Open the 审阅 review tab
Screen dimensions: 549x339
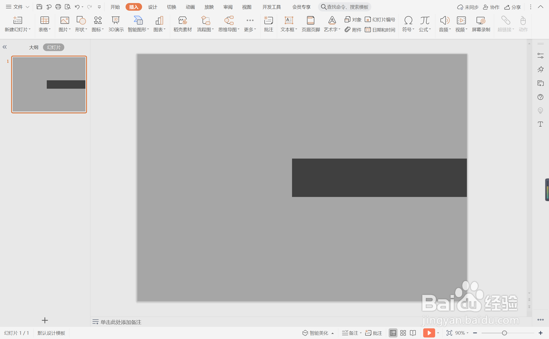tap(228, 7)
